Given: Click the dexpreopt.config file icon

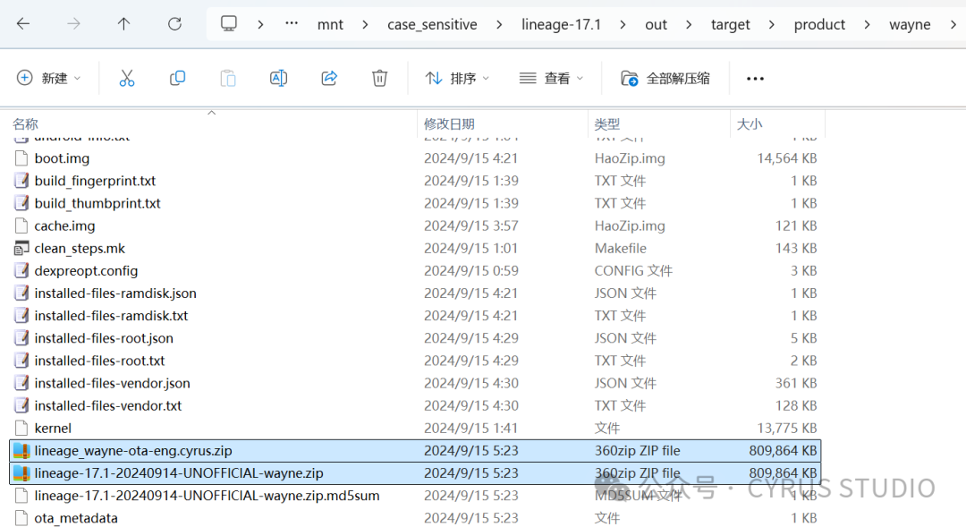Looking at the screenshot, I should [21, 271].
